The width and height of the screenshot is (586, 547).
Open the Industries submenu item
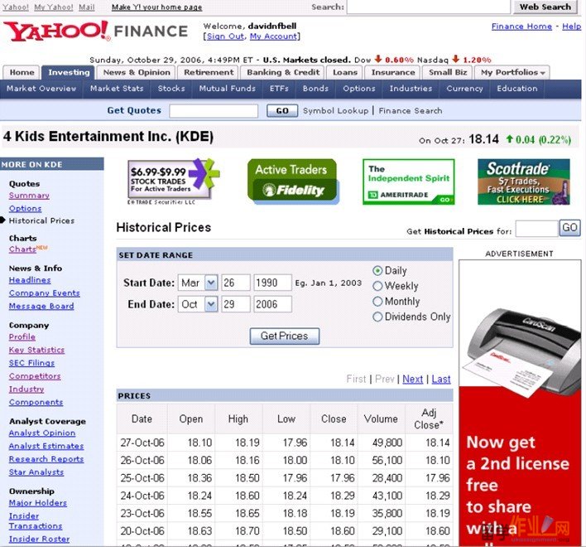[x=411, y=89]
